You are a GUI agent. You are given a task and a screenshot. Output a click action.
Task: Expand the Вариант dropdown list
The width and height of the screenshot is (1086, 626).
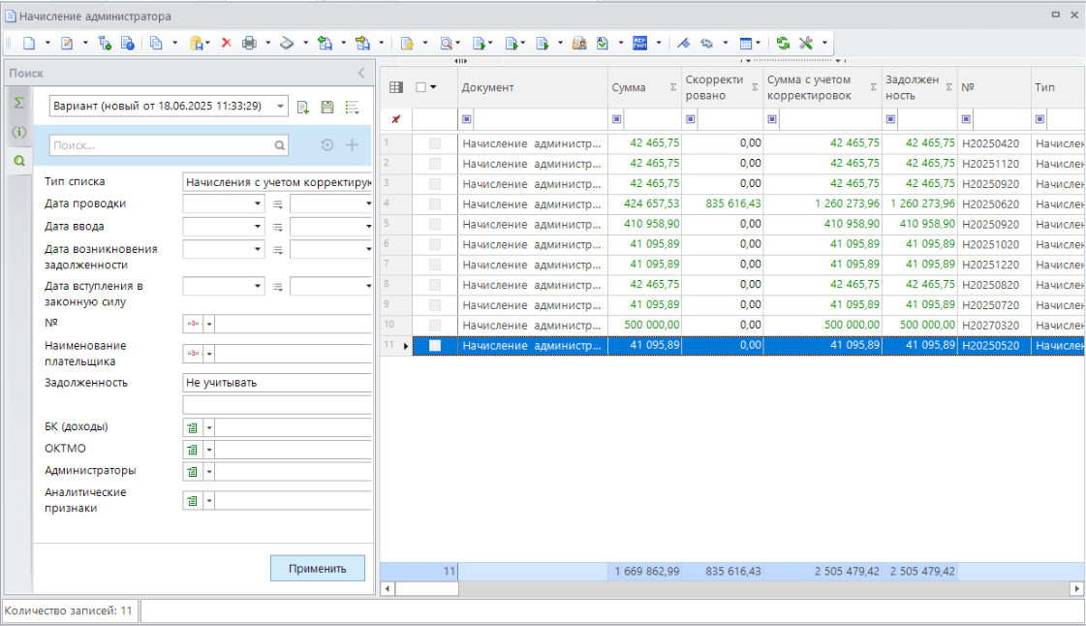(280, 107)
